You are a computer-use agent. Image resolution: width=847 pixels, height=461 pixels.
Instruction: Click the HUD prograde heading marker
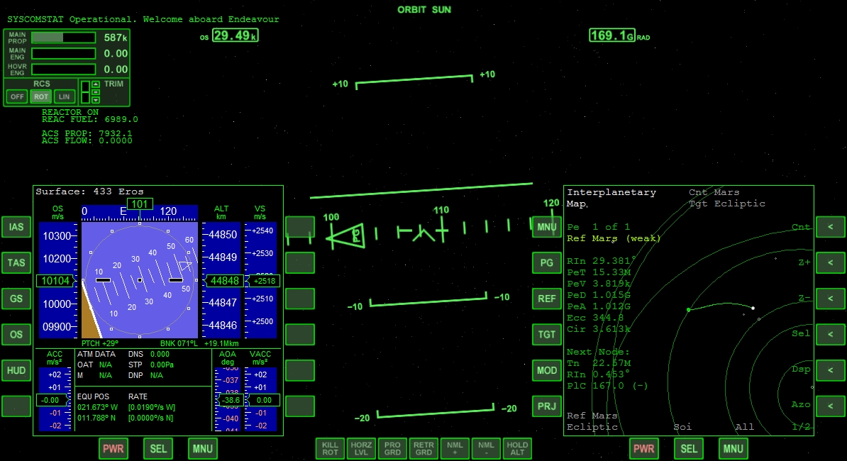pos(345,236)
